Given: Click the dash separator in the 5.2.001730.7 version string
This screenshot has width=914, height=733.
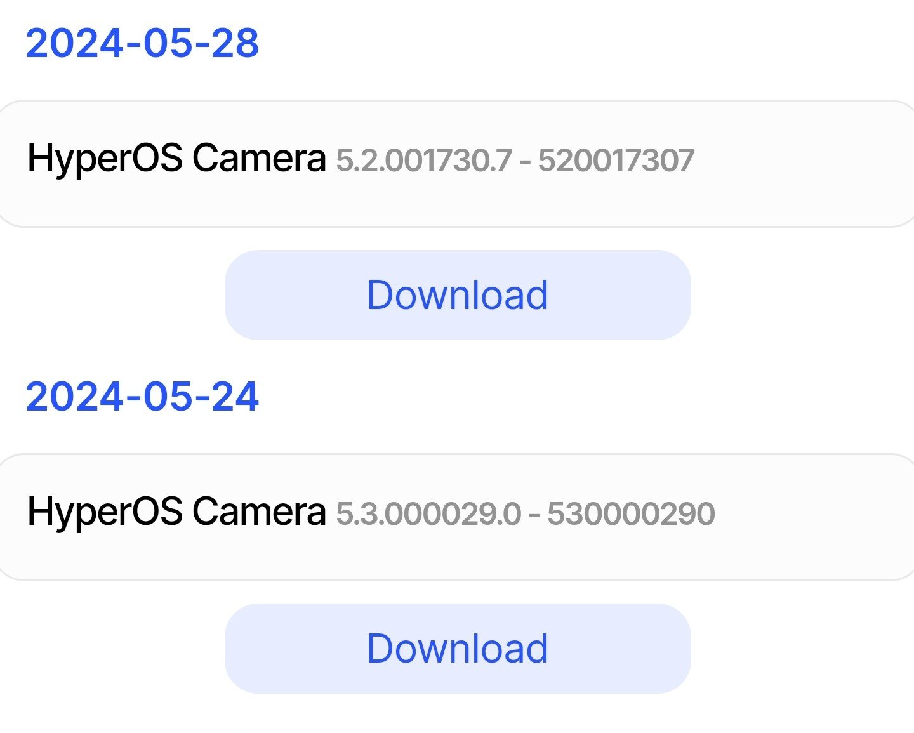Looking at the screenshot, I should tap(525, 161).
